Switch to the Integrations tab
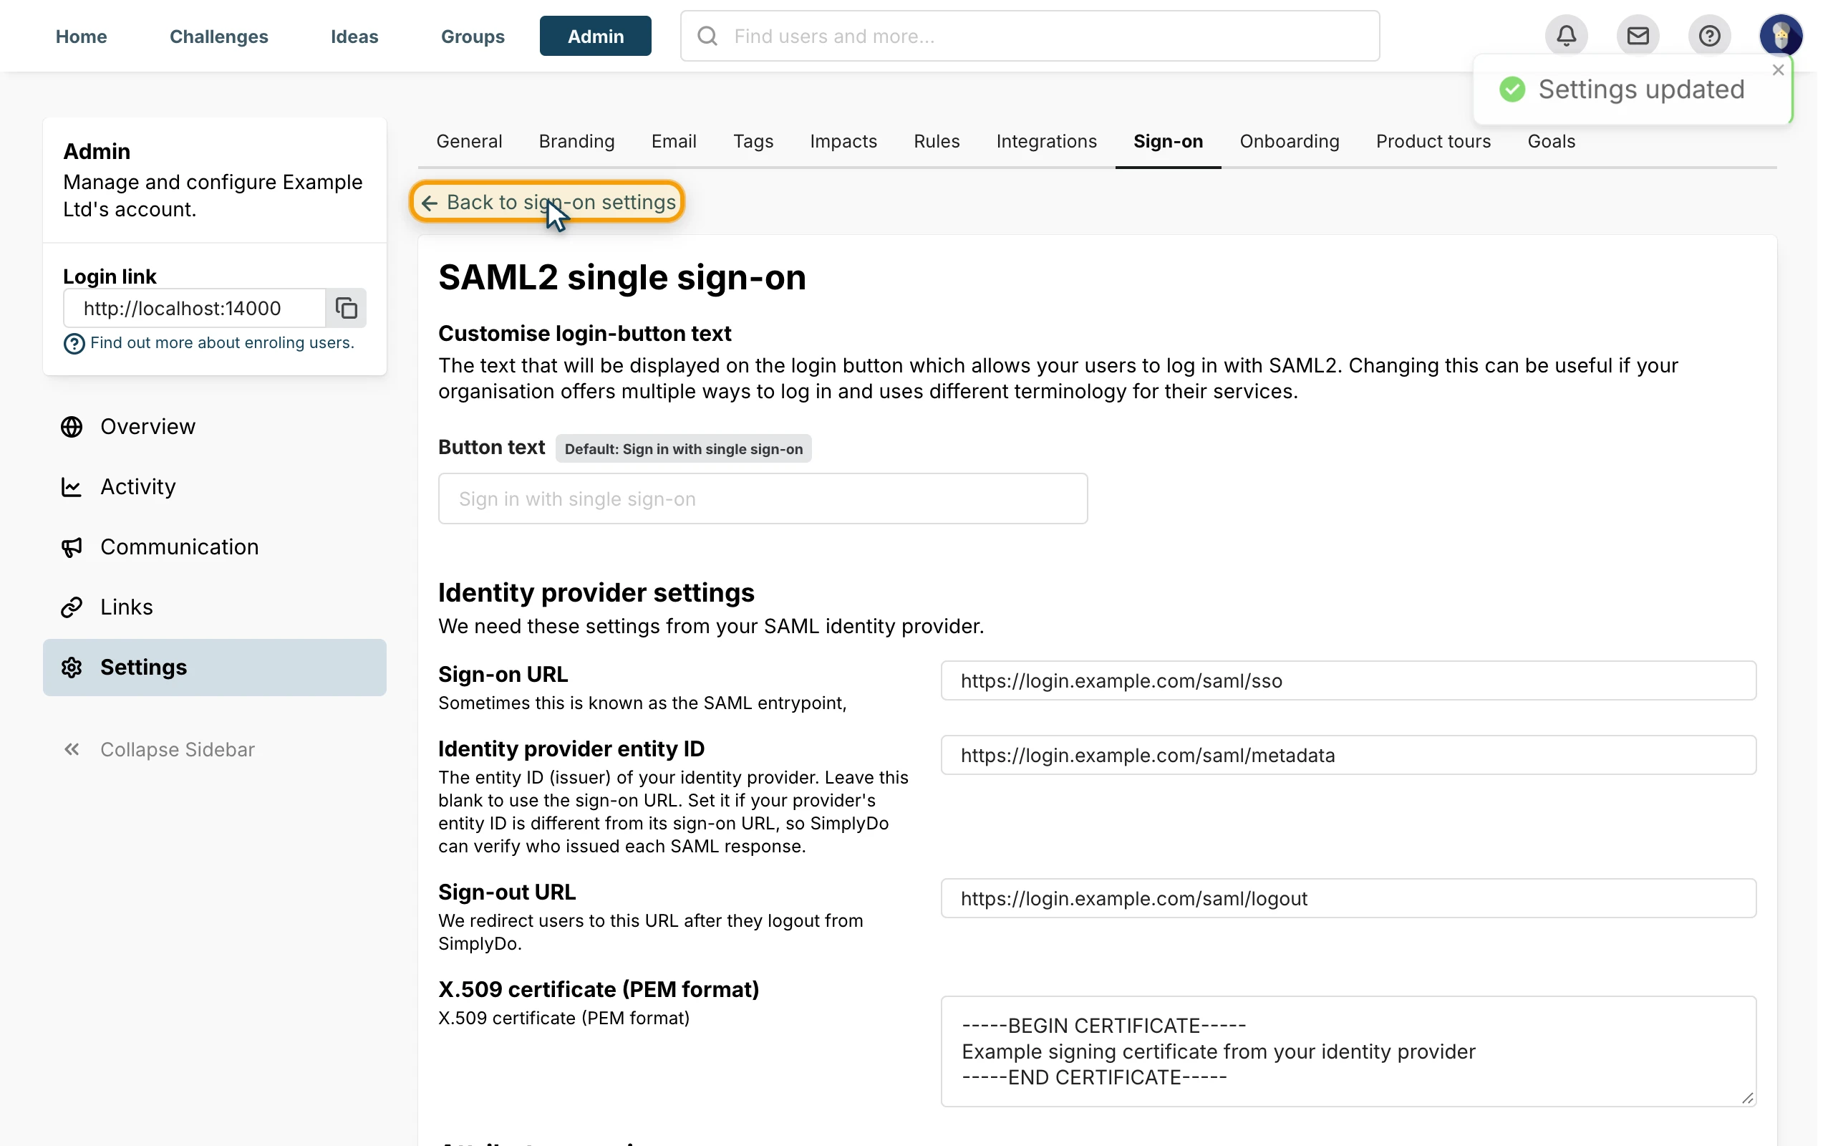Screen dimensions: 1833x1146 click(1046, 141)
